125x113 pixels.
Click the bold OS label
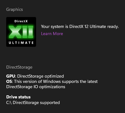[x=9, y=81]
